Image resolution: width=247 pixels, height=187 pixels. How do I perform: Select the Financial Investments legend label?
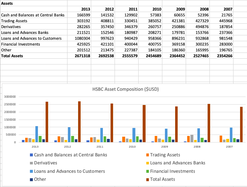point(173,171)
